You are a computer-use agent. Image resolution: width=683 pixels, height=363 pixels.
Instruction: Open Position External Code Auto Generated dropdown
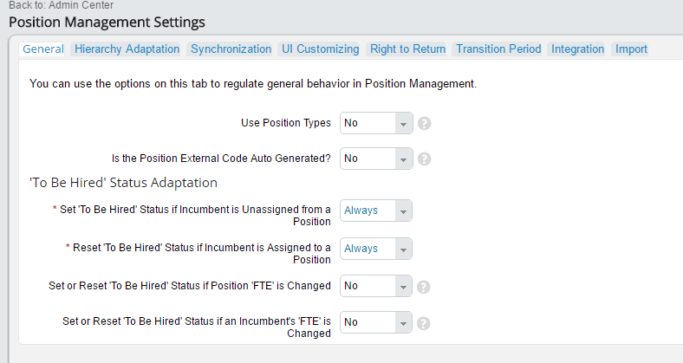click(x=376, y=159)
